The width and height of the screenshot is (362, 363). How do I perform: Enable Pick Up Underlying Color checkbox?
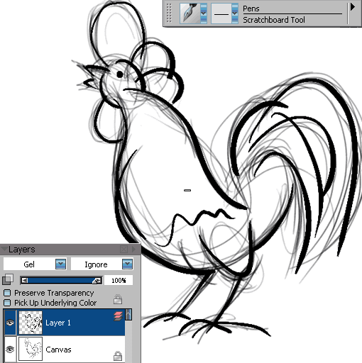[x=7, y=303]
